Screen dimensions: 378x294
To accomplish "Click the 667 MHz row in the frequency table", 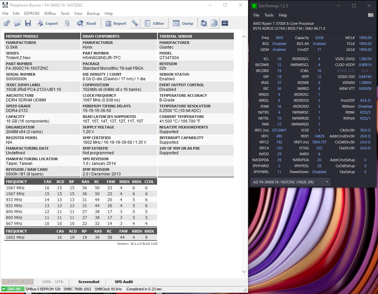I will click(81, 223).
